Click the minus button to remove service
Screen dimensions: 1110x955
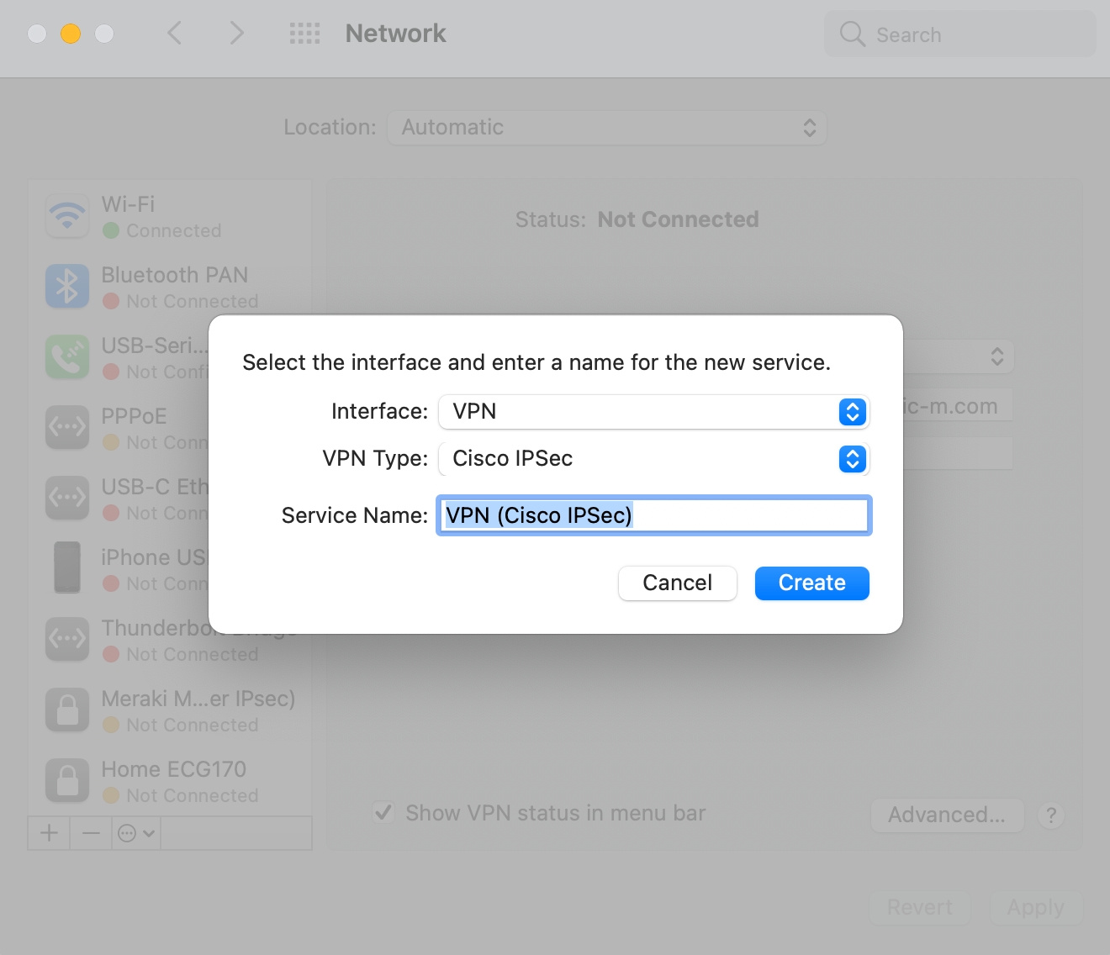coord(91,833)
